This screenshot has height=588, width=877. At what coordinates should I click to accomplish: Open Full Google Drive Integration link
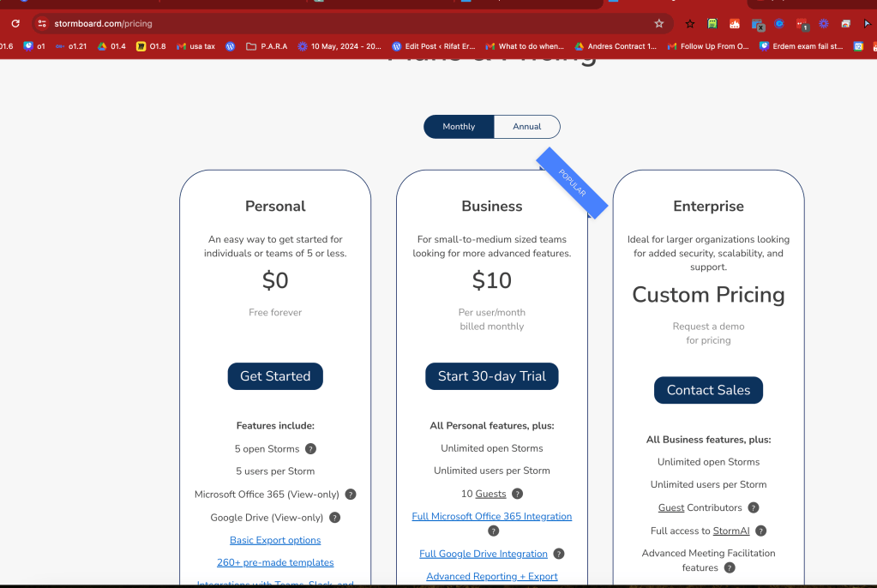click(x=484, y=554)
